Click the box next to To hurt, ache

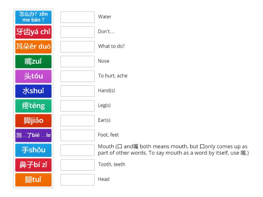[x=77, y=76]
